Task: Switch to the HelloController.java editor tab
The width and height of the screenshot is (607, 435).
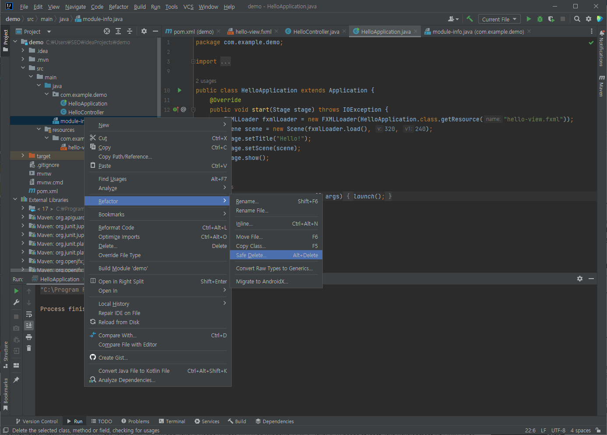Action: 315,32
